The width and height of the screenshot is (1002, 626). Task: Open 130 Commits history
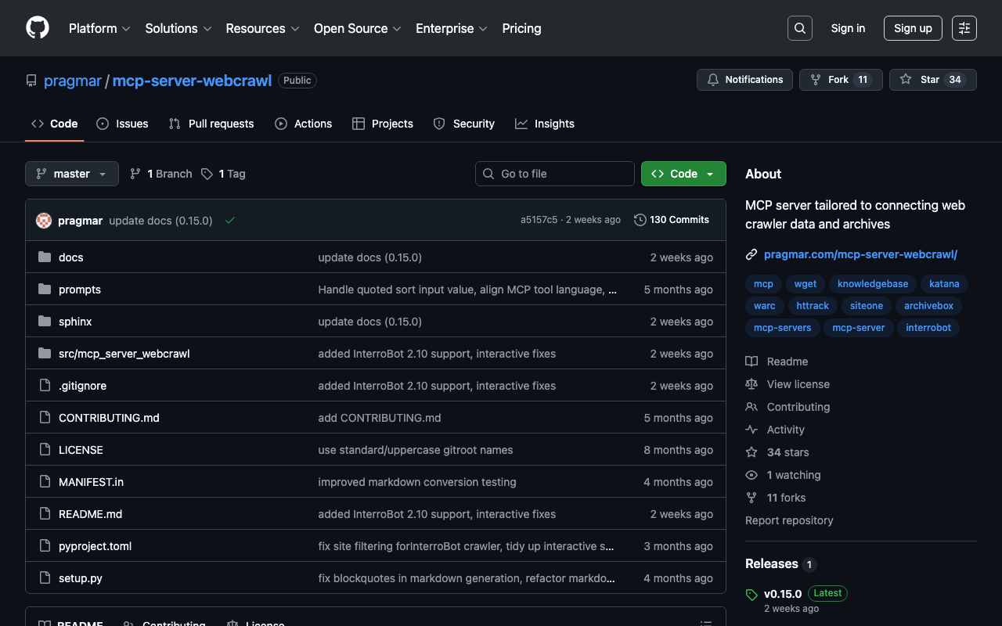coord(672,220)
